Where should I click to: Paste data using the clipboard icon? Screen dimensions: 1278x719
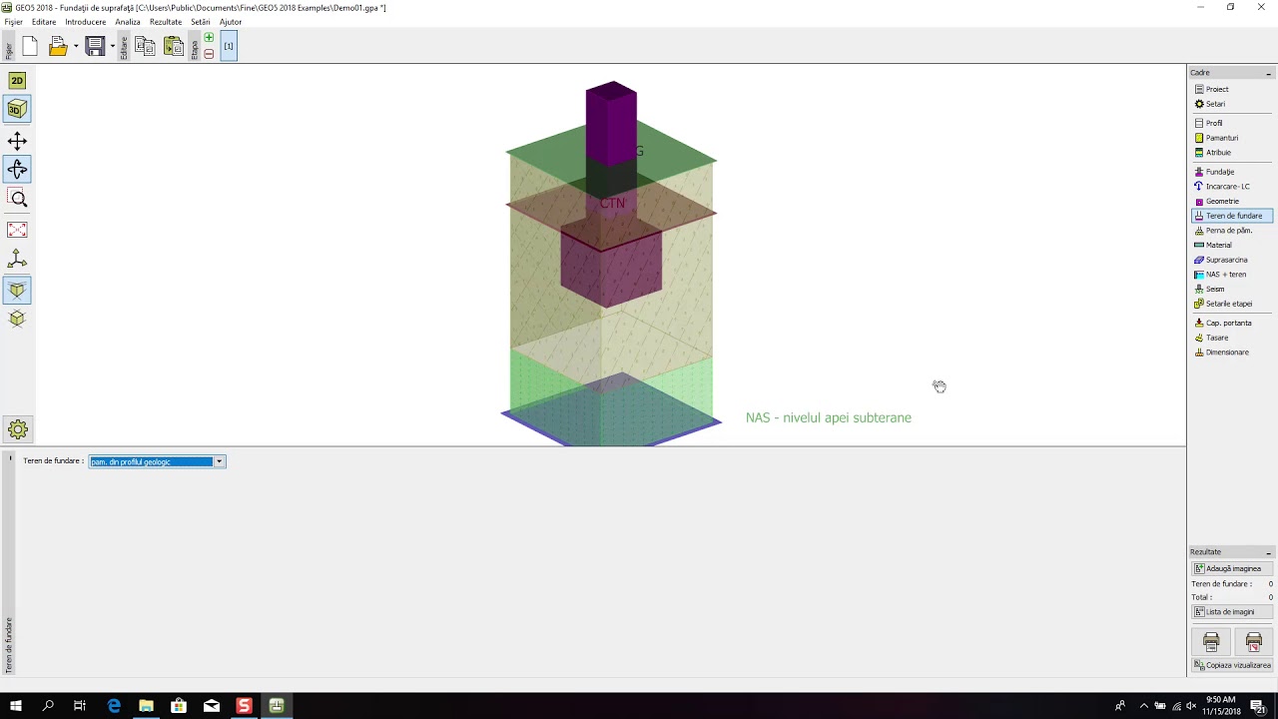(173, 46)
